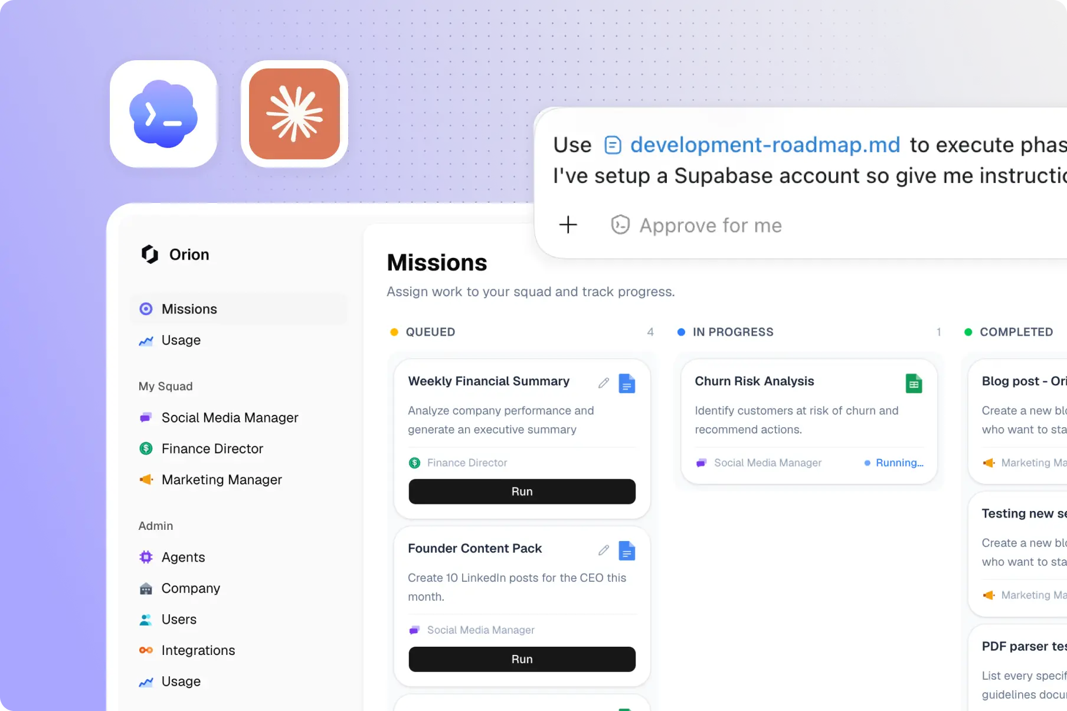
Task: Edit Weekly Financial Summary with pencil icon
Action: tap(604, 383)
